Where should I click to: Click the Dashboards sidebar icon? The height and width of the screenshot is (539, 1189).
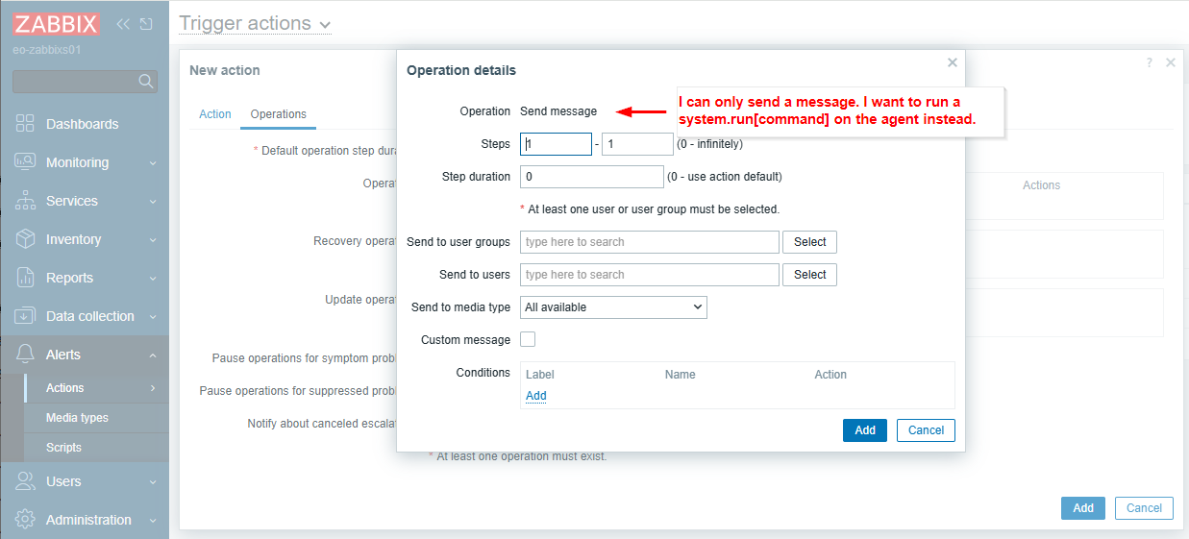click(x=26, y=124)
